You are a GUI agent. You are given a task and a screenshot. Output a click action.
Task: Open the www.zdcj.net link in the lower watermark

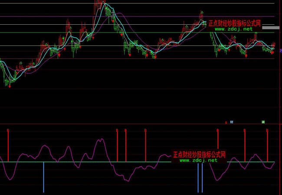198,160
